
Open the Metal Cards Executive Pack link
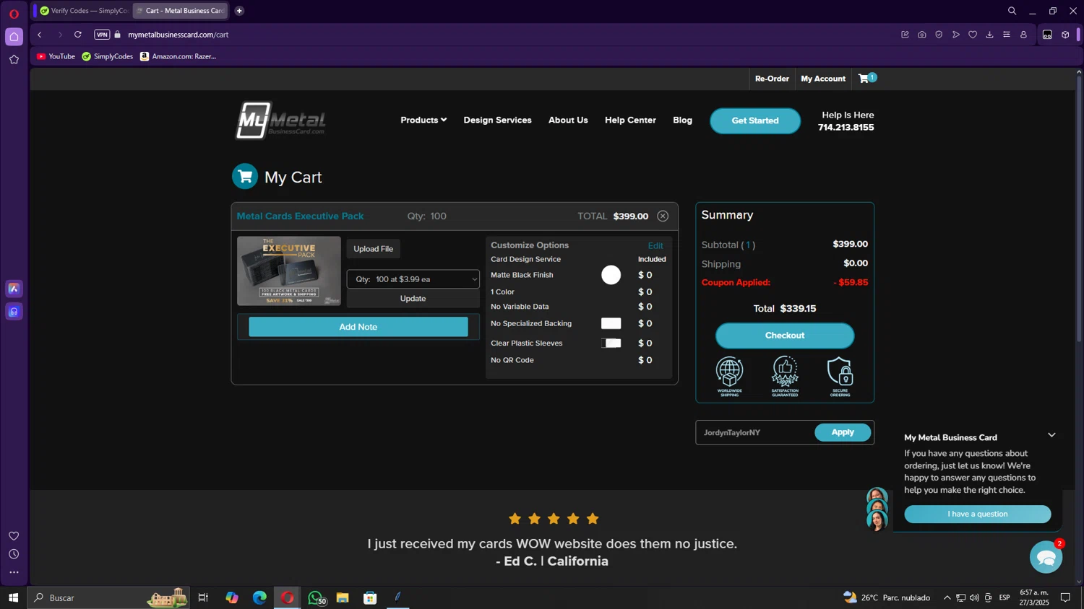point(300,216)
